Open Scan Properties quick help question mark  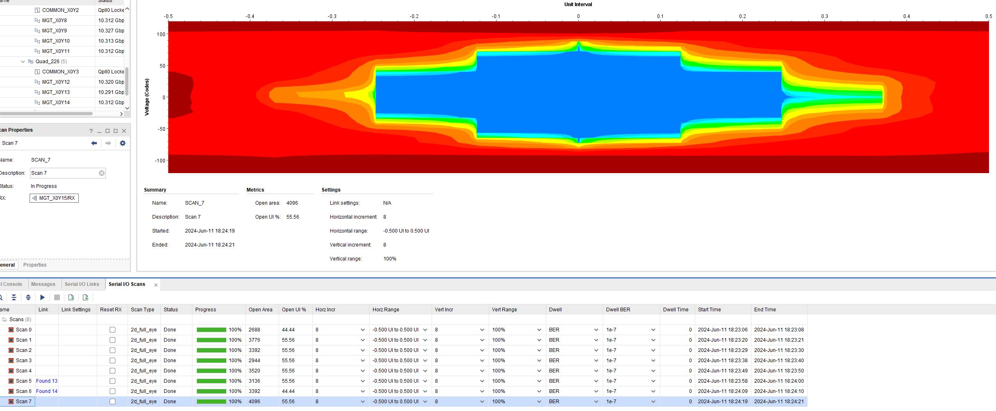click(91, 131)
